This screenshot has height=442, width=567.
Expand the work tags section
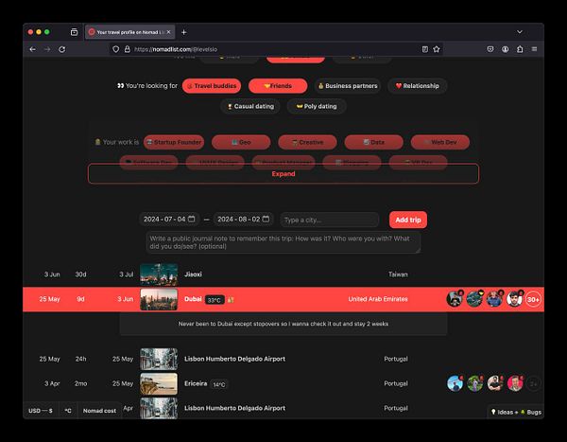tap(283, 174)
